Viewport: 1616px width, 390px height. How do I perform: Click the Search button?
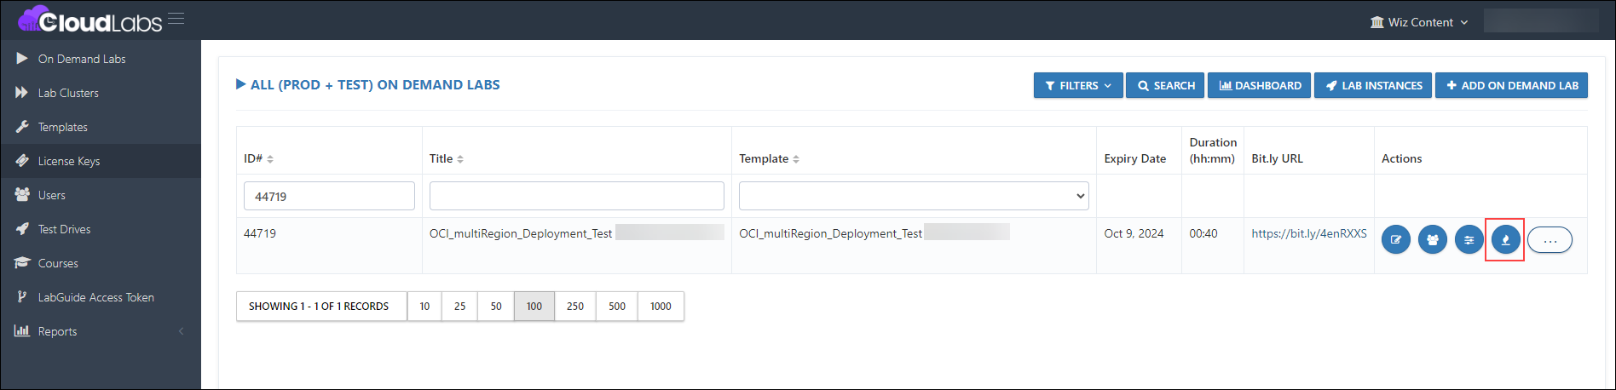click(1165, 85)
